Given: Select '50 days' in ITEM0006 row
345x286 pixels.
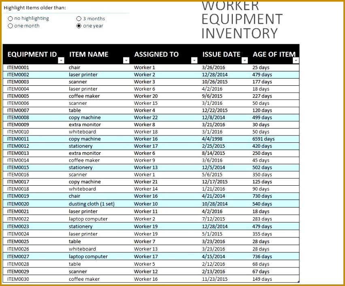Looking at the screenshot, I should (261, 103).
